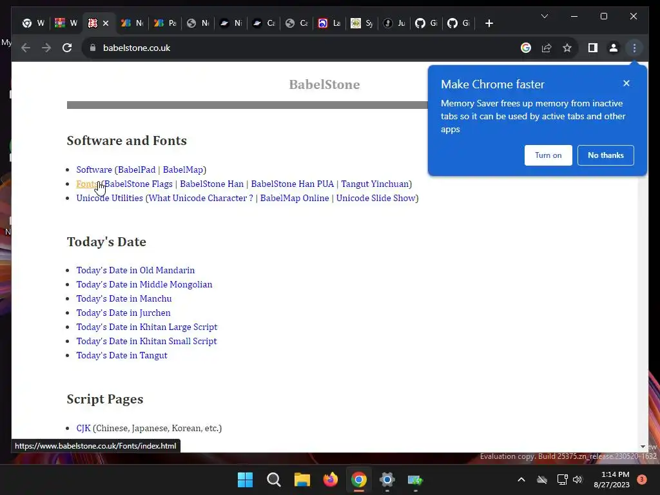Switch to the first Chrome-icon tab

[x=34, y=23]
